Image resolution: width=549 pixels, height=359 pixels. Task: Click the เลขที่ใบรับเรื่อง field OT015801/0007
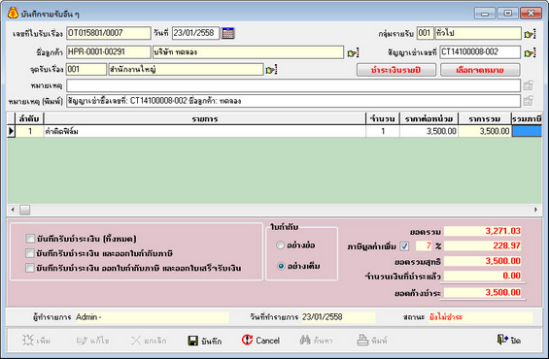coord(109,33)
